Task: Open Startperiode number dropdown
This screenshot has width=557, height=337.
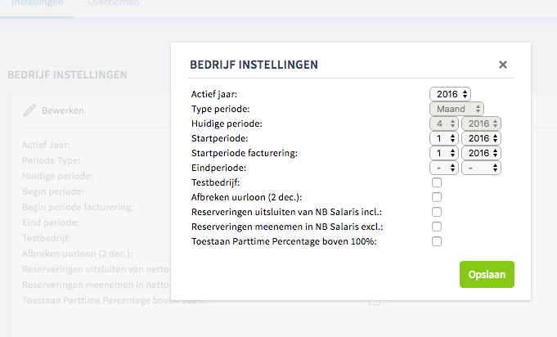Action: click(444, 138)
